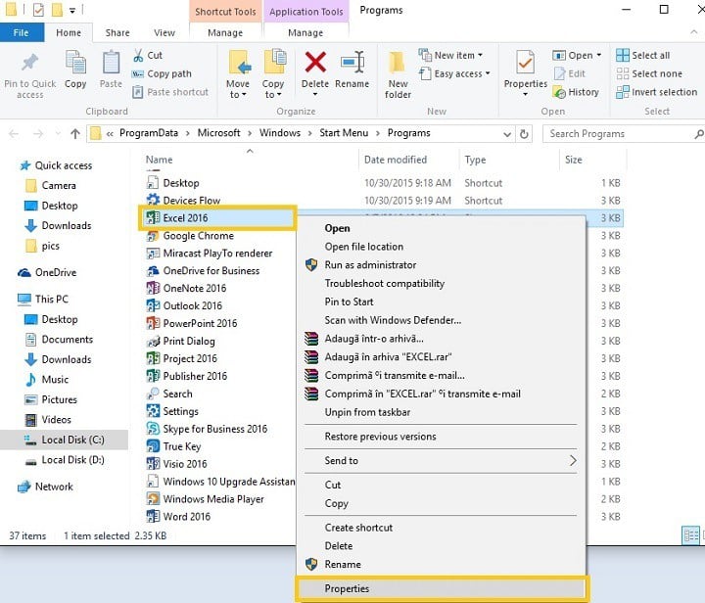The image size is (705, 603).
Task: Click the Refresh button by address bar
Action: [524, 134]
